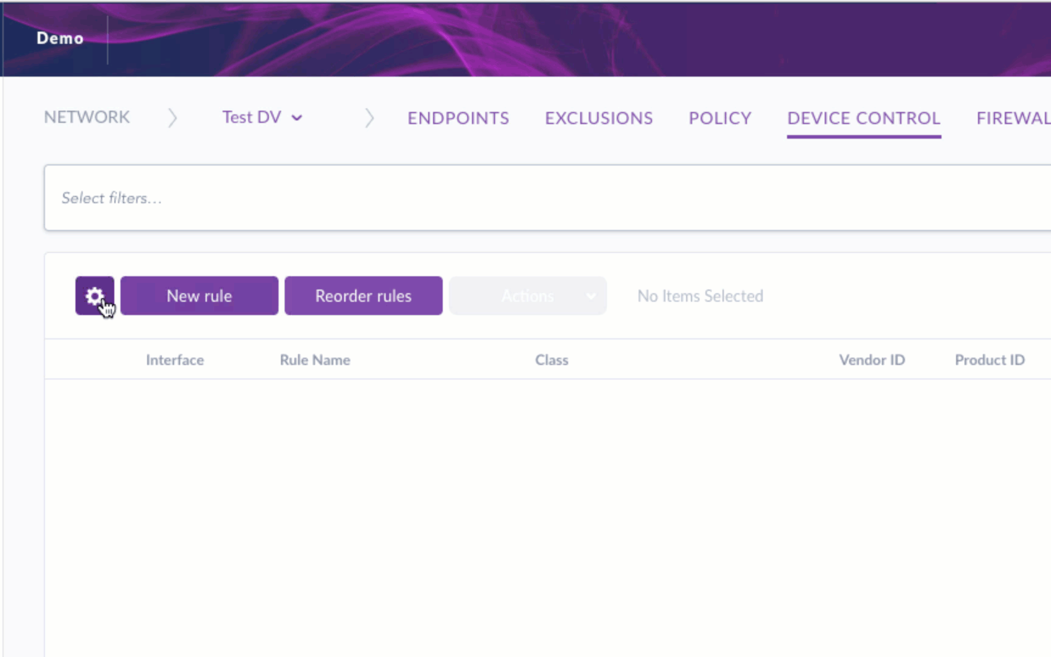The height and width of the screenshot is (657, 1051).
Task: Open the Actions dropdown menu
Action: click(x=527, y=296)
